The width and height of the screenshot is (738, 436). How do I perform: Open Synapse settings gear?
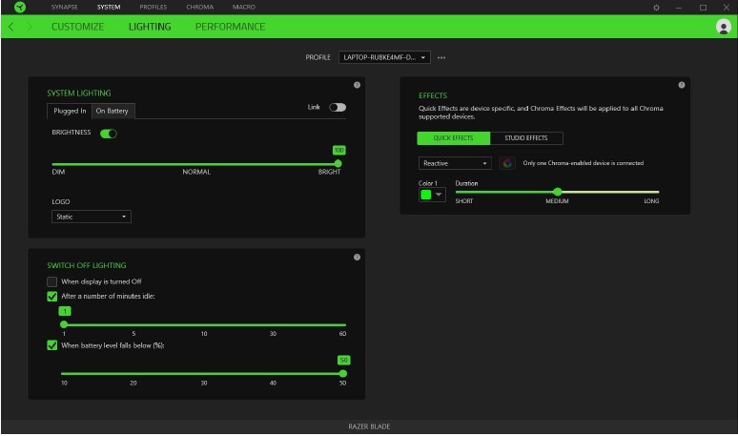click(x=656, y=8)
